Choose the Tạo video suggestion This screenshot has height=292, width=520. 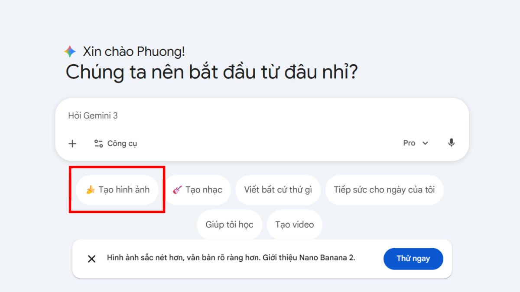[295, 224]
